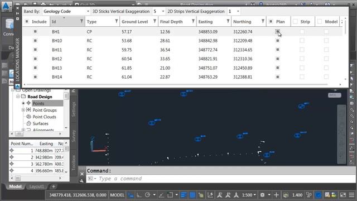Add a new layout tab
This screenshot has width=357, height=201.
pyautogui.click(x=54, y=186)
